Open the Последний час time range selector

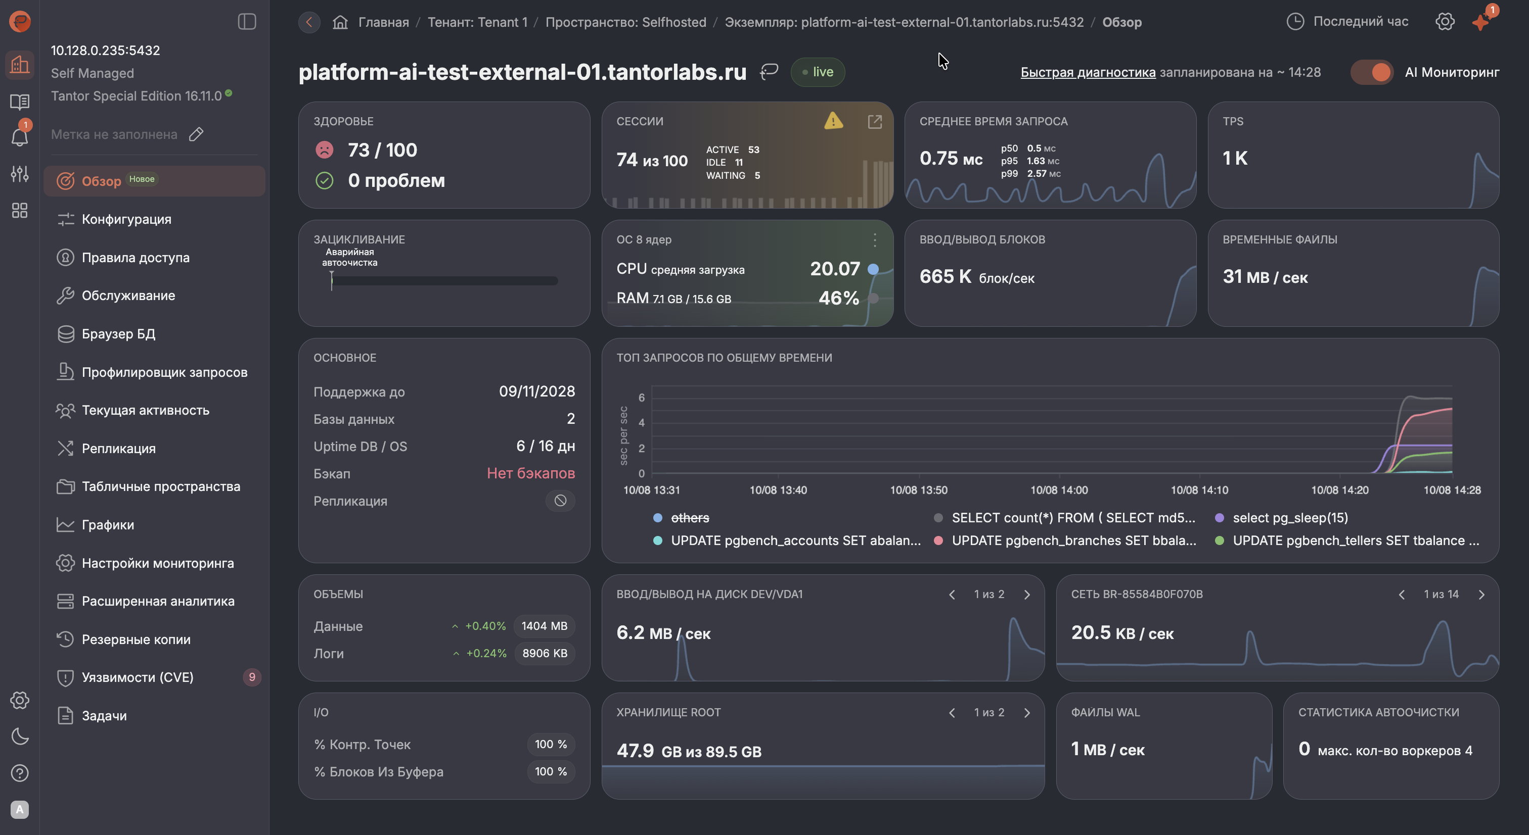1347,22
